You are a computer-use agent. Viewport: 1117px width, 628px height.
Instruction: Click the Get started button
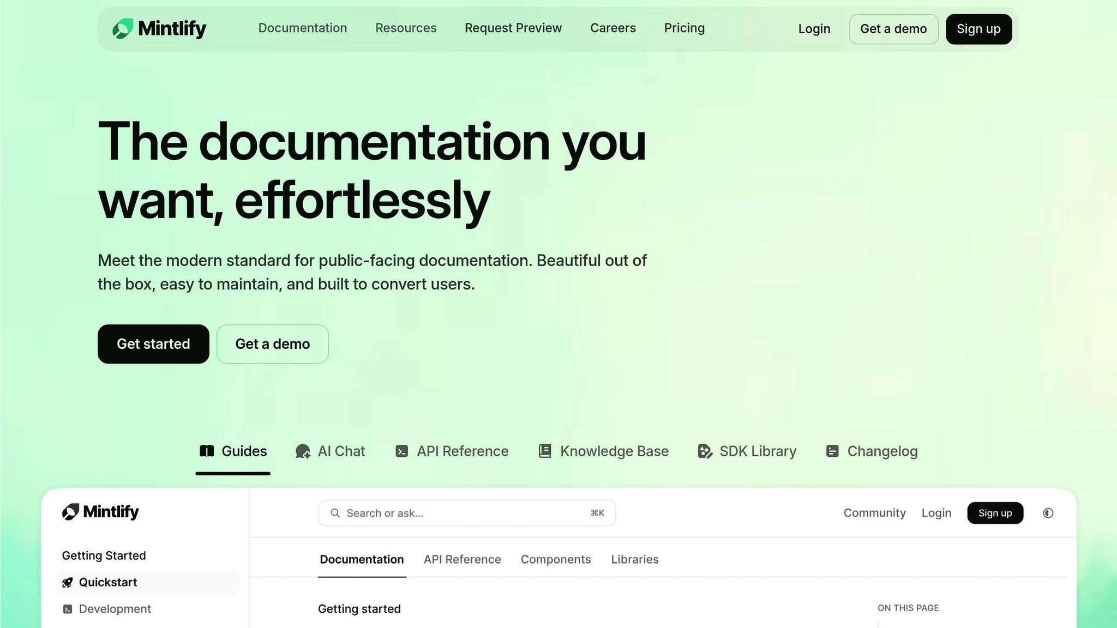pos(153,343)
